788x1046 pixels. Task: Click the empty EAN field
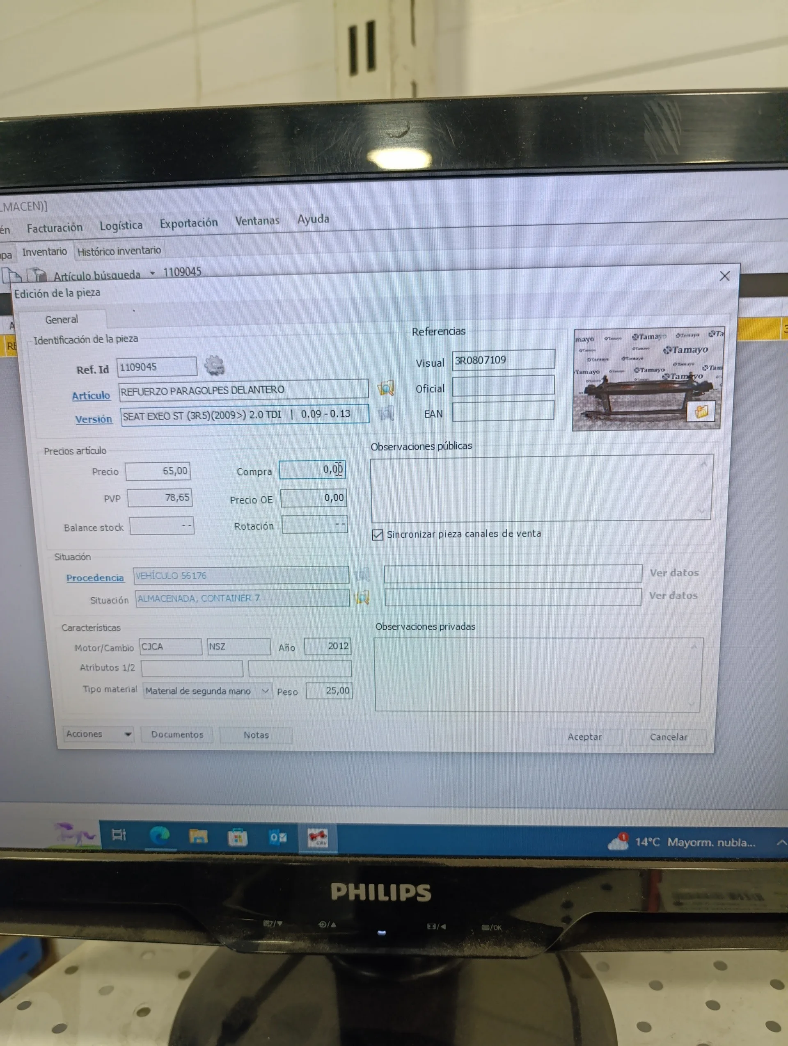click(x=503, y=411)
